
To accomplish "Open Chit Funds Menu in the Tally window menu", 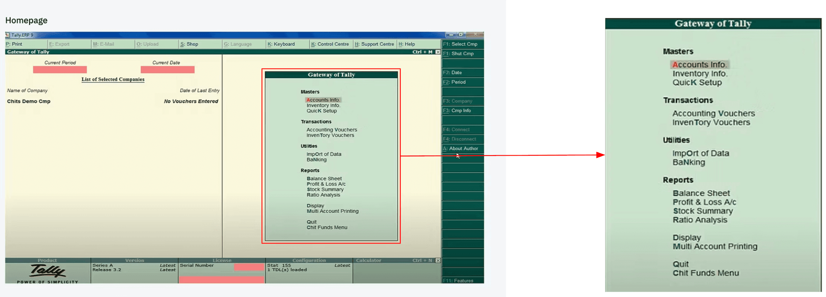I will click(327, 228).
